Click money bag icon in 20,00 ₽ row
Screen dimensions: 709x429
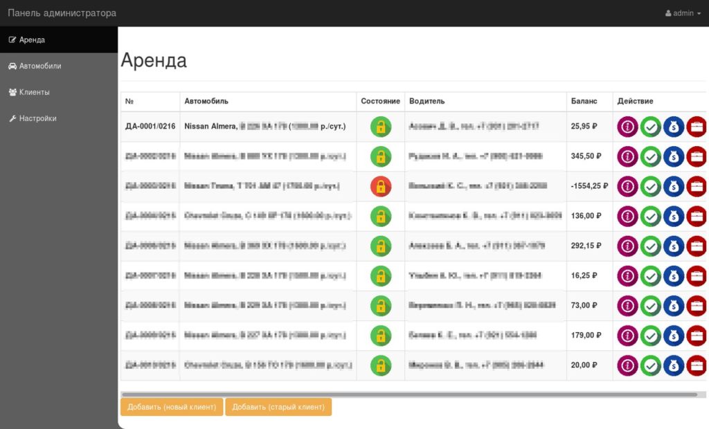click(x=674, y=366)
